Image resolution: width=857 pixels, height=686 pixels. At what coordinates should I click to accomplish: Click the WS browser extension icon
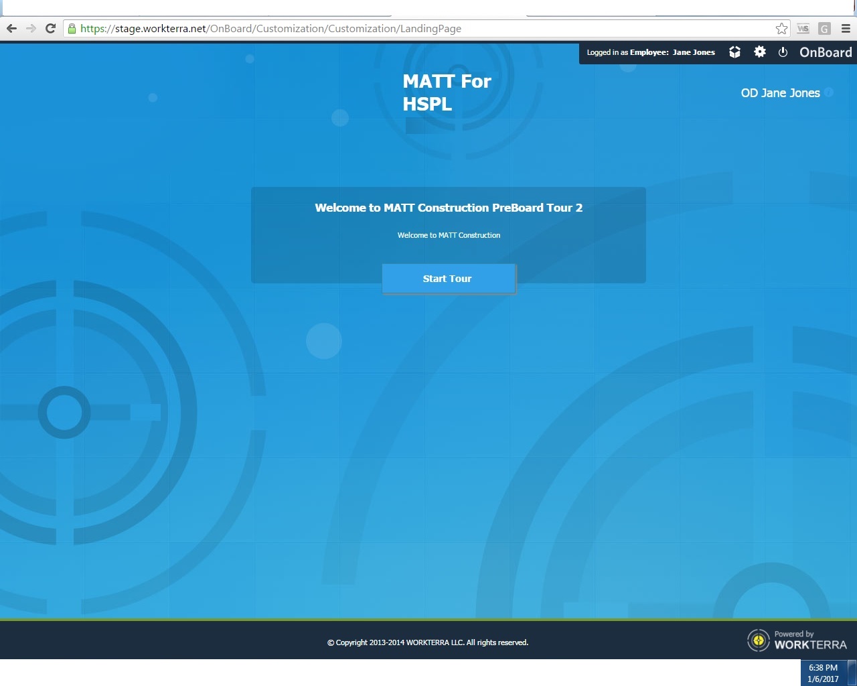(x=803, y=29)
